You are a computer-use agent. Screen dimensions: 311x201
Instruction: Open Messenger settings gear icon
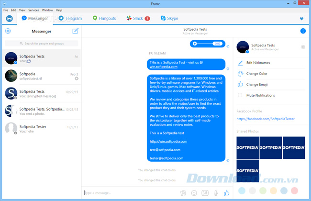8,31
